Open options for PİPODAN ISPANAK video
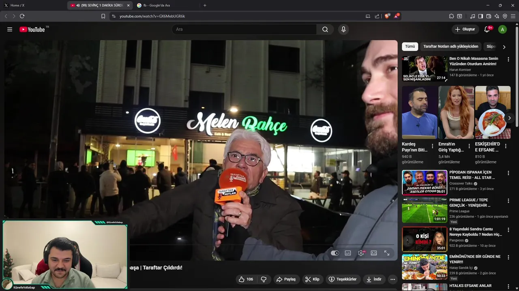 point(508,173)
